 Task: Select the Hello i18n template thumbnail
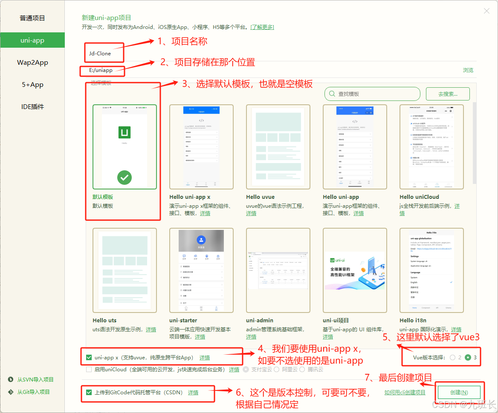pyautogui.click(x=431, y=270)
